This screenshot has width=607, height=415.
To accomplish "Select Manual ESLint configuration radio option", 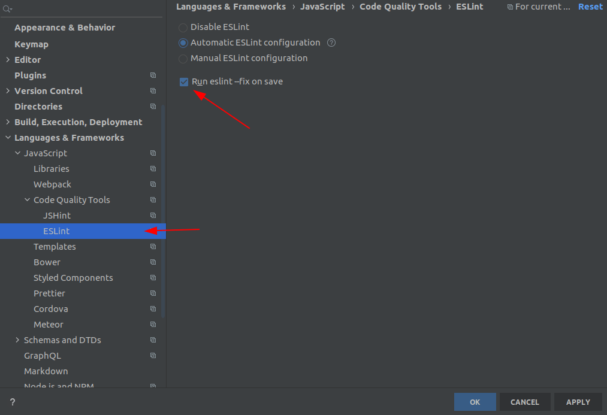I will [x=183, y=59].
